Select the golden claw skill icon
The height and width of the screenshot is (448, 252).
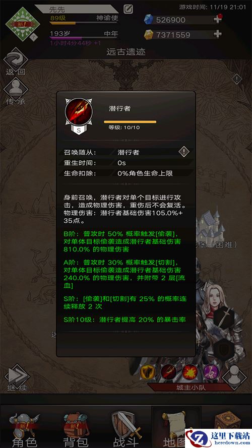point(148,372)
